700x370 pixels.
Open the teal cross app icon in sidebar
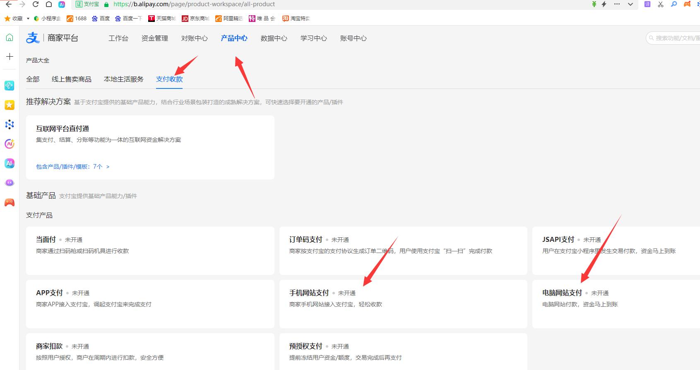tap(10, 86)
